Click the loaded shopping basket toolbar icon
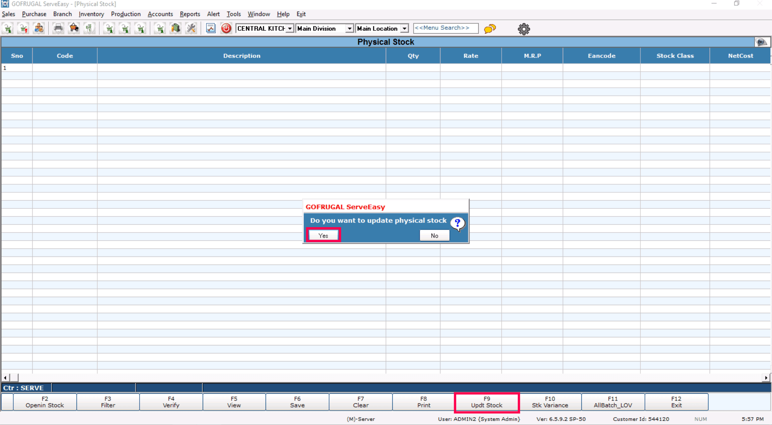772x425 pixels. pos(74,29)
